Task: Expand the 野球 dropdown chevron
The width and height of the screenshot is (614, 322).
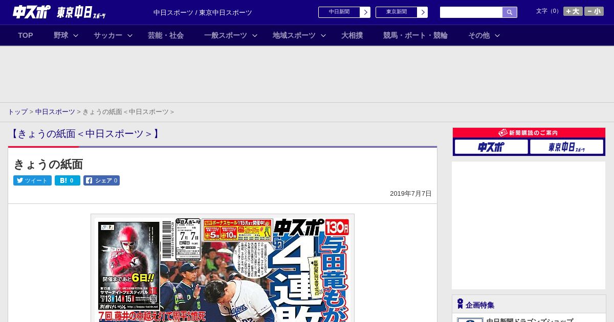Action: (76, 35)
